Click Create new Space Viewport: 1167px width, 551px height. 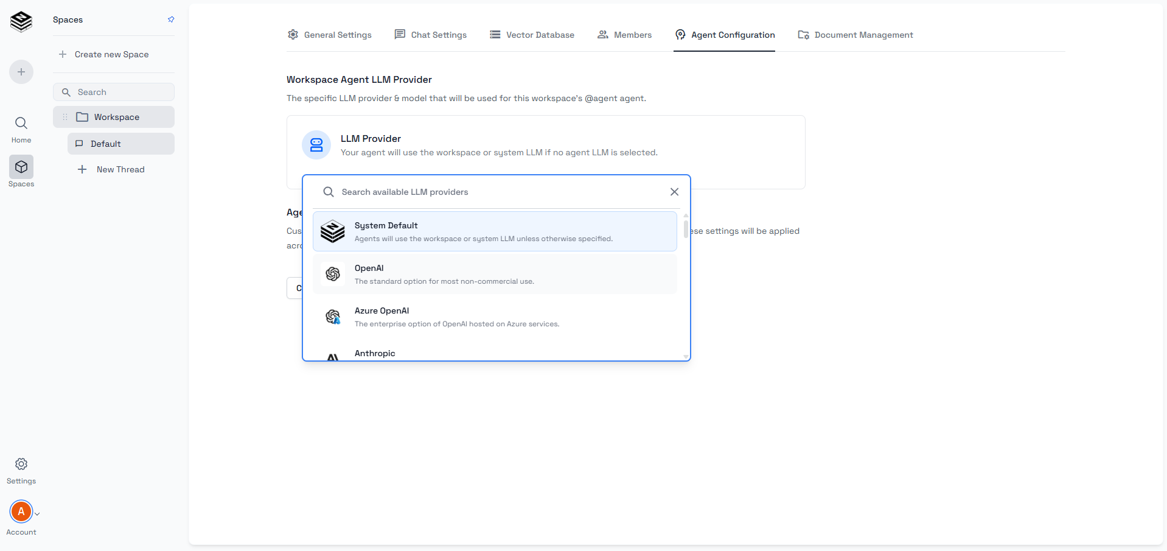point(111,54)
